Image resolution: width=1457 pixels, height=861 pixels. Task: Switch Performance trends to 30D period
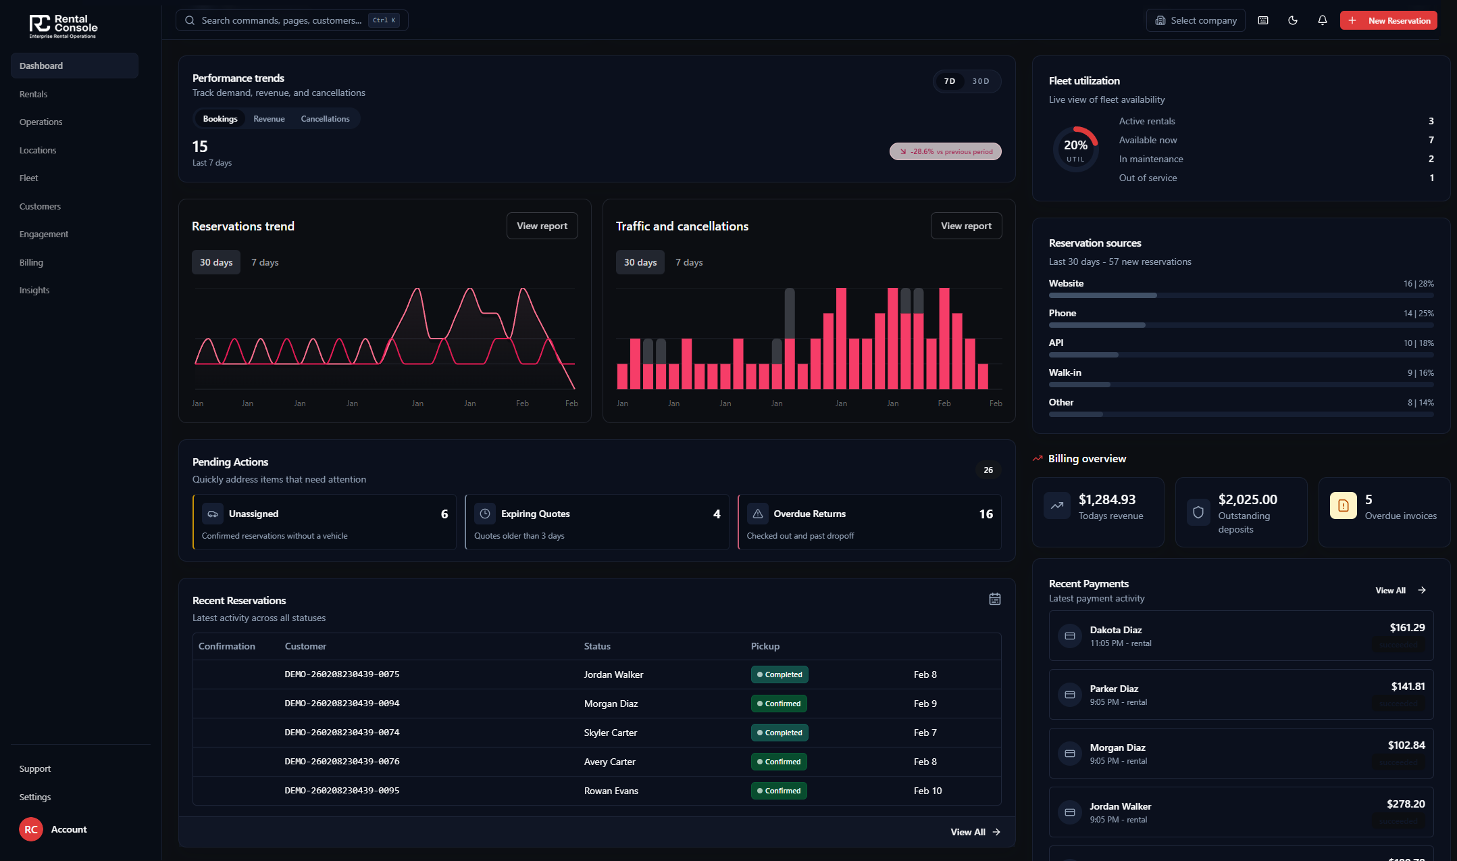coord(981,81)
